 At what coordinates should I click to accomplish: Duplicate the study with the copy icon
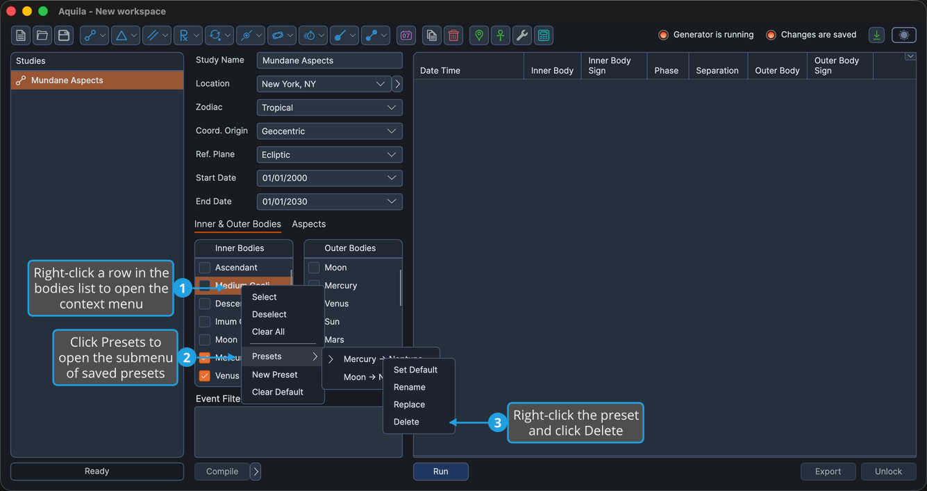click(x=432, y=35)
